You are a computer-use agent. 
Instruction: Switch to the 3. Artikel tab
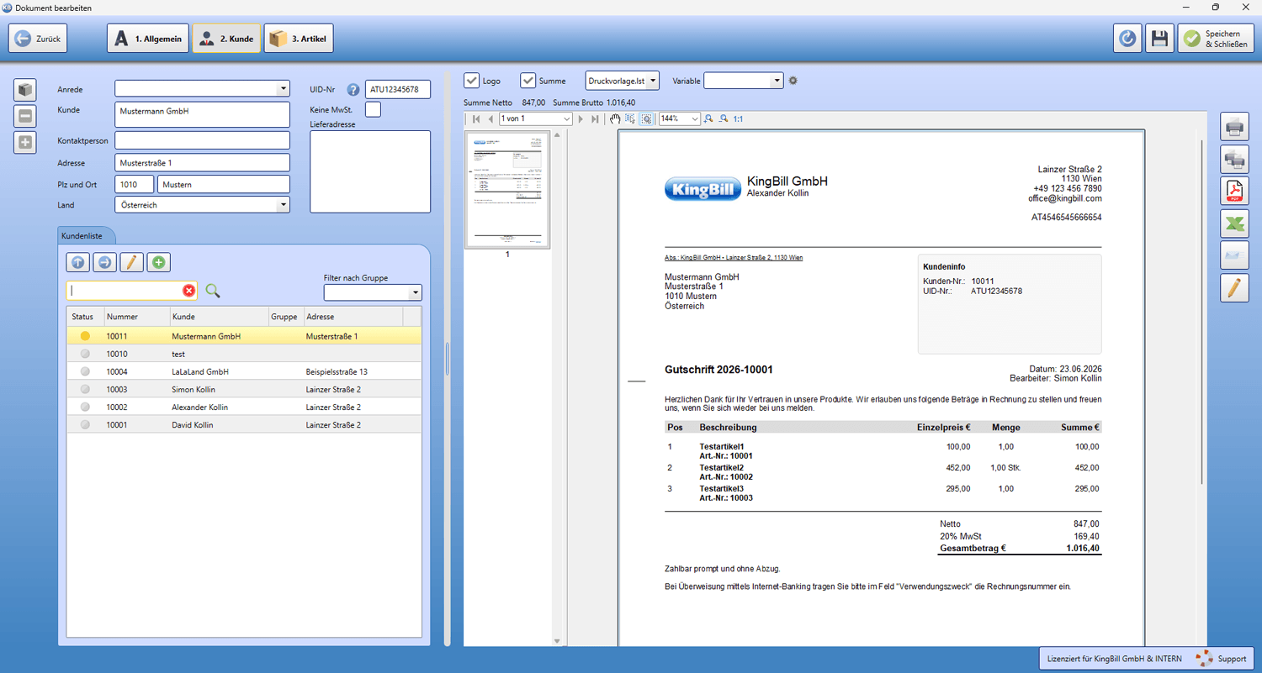pos(300,39)
